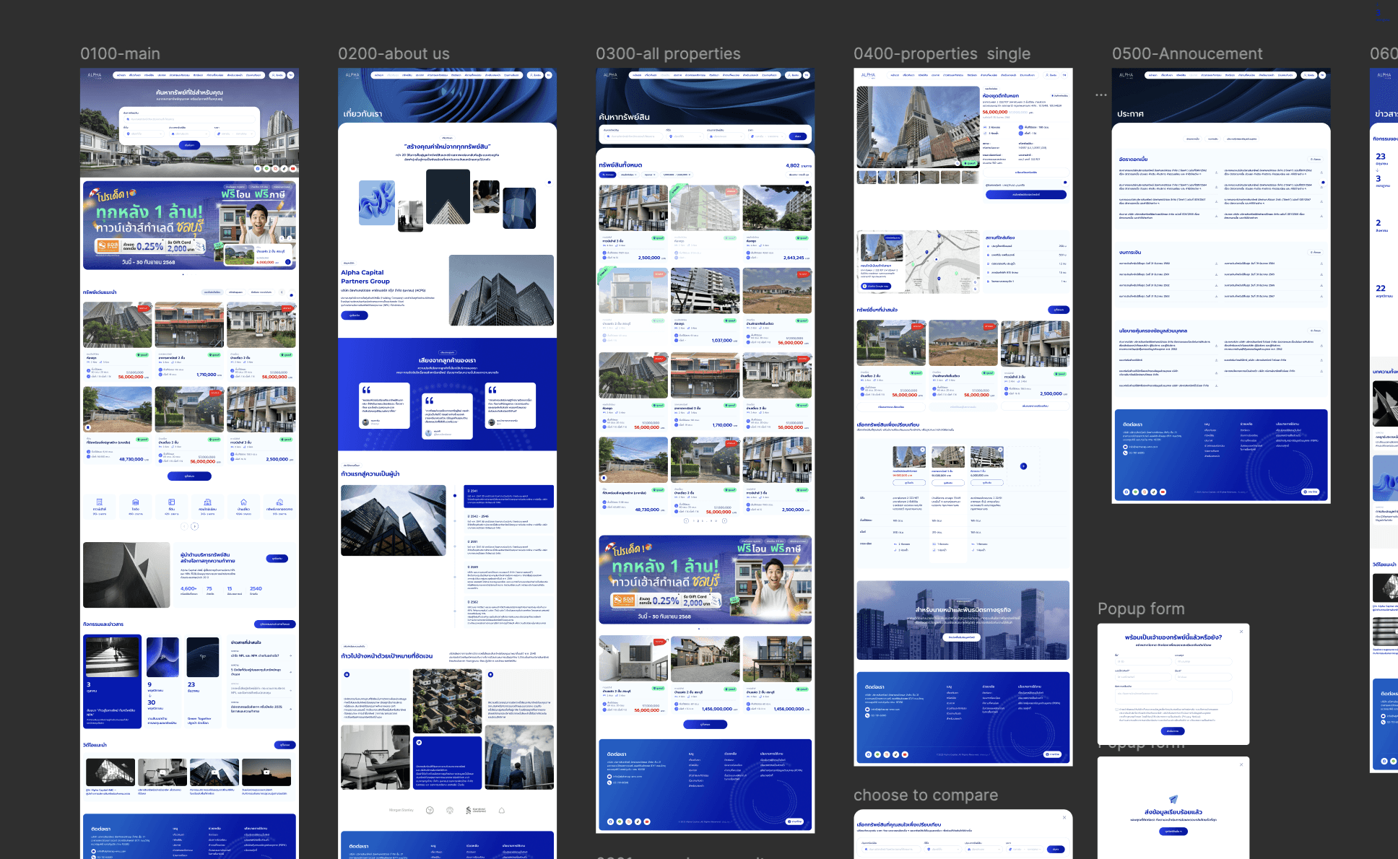The width and height of the screenshot is (1398, 859).
Task: Tick the consent checkbox in the Popup form
Action: (x=1116, y=710)
